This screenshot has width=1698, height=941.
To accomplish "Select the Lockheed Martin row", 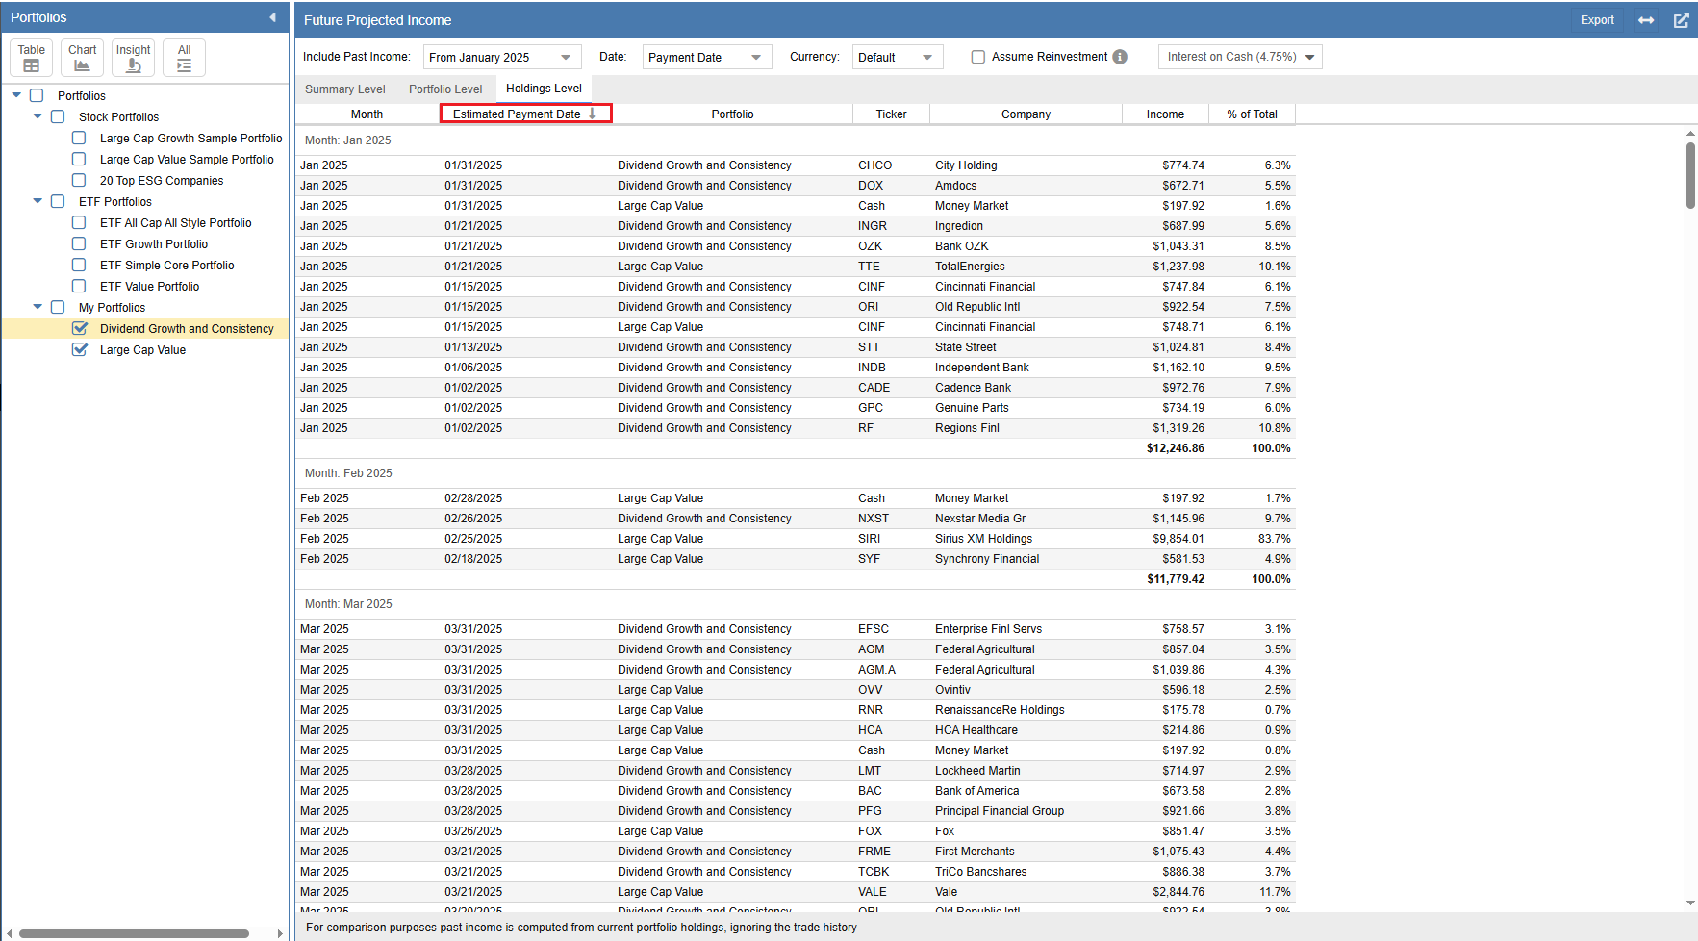I will click(x=795, y=771).
